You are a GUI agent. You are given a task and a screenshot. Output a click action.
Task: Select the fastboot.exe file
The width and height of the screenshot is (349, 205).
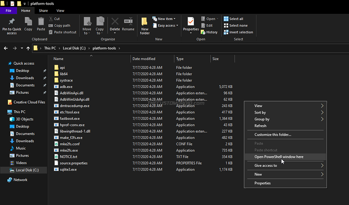click(70, 118)
